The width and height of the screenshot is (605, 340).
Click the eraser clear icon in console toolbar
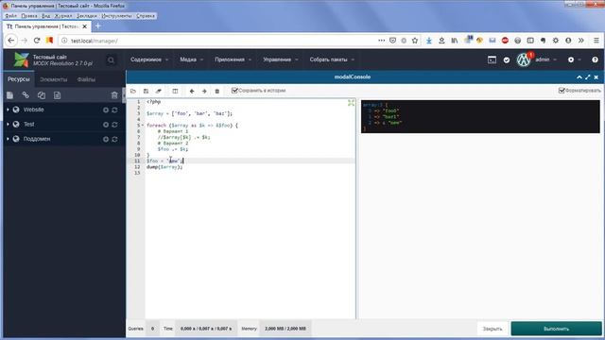159,91
